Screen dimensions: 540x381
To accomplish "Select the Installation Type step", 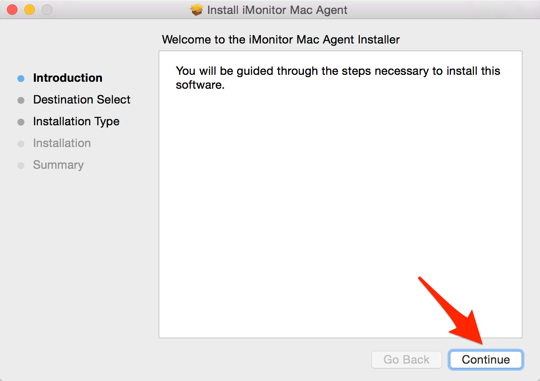I will (76, 122).
